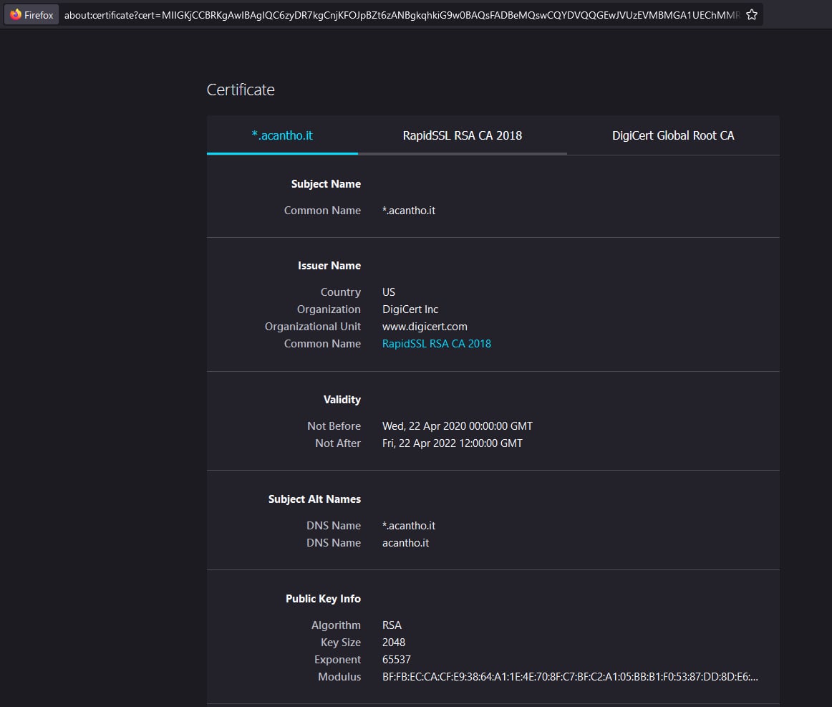
Task: Click the Organization label under Issuer Name
Action: [329, 309]
